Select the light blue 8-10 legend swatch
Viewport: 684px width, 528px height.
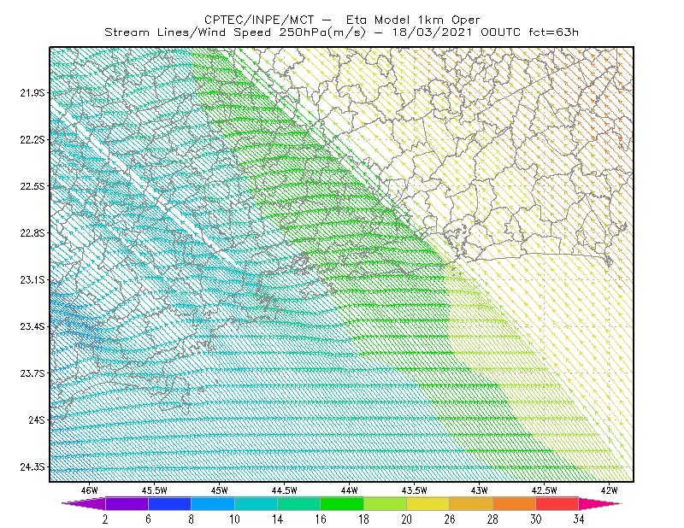[213, 503]
